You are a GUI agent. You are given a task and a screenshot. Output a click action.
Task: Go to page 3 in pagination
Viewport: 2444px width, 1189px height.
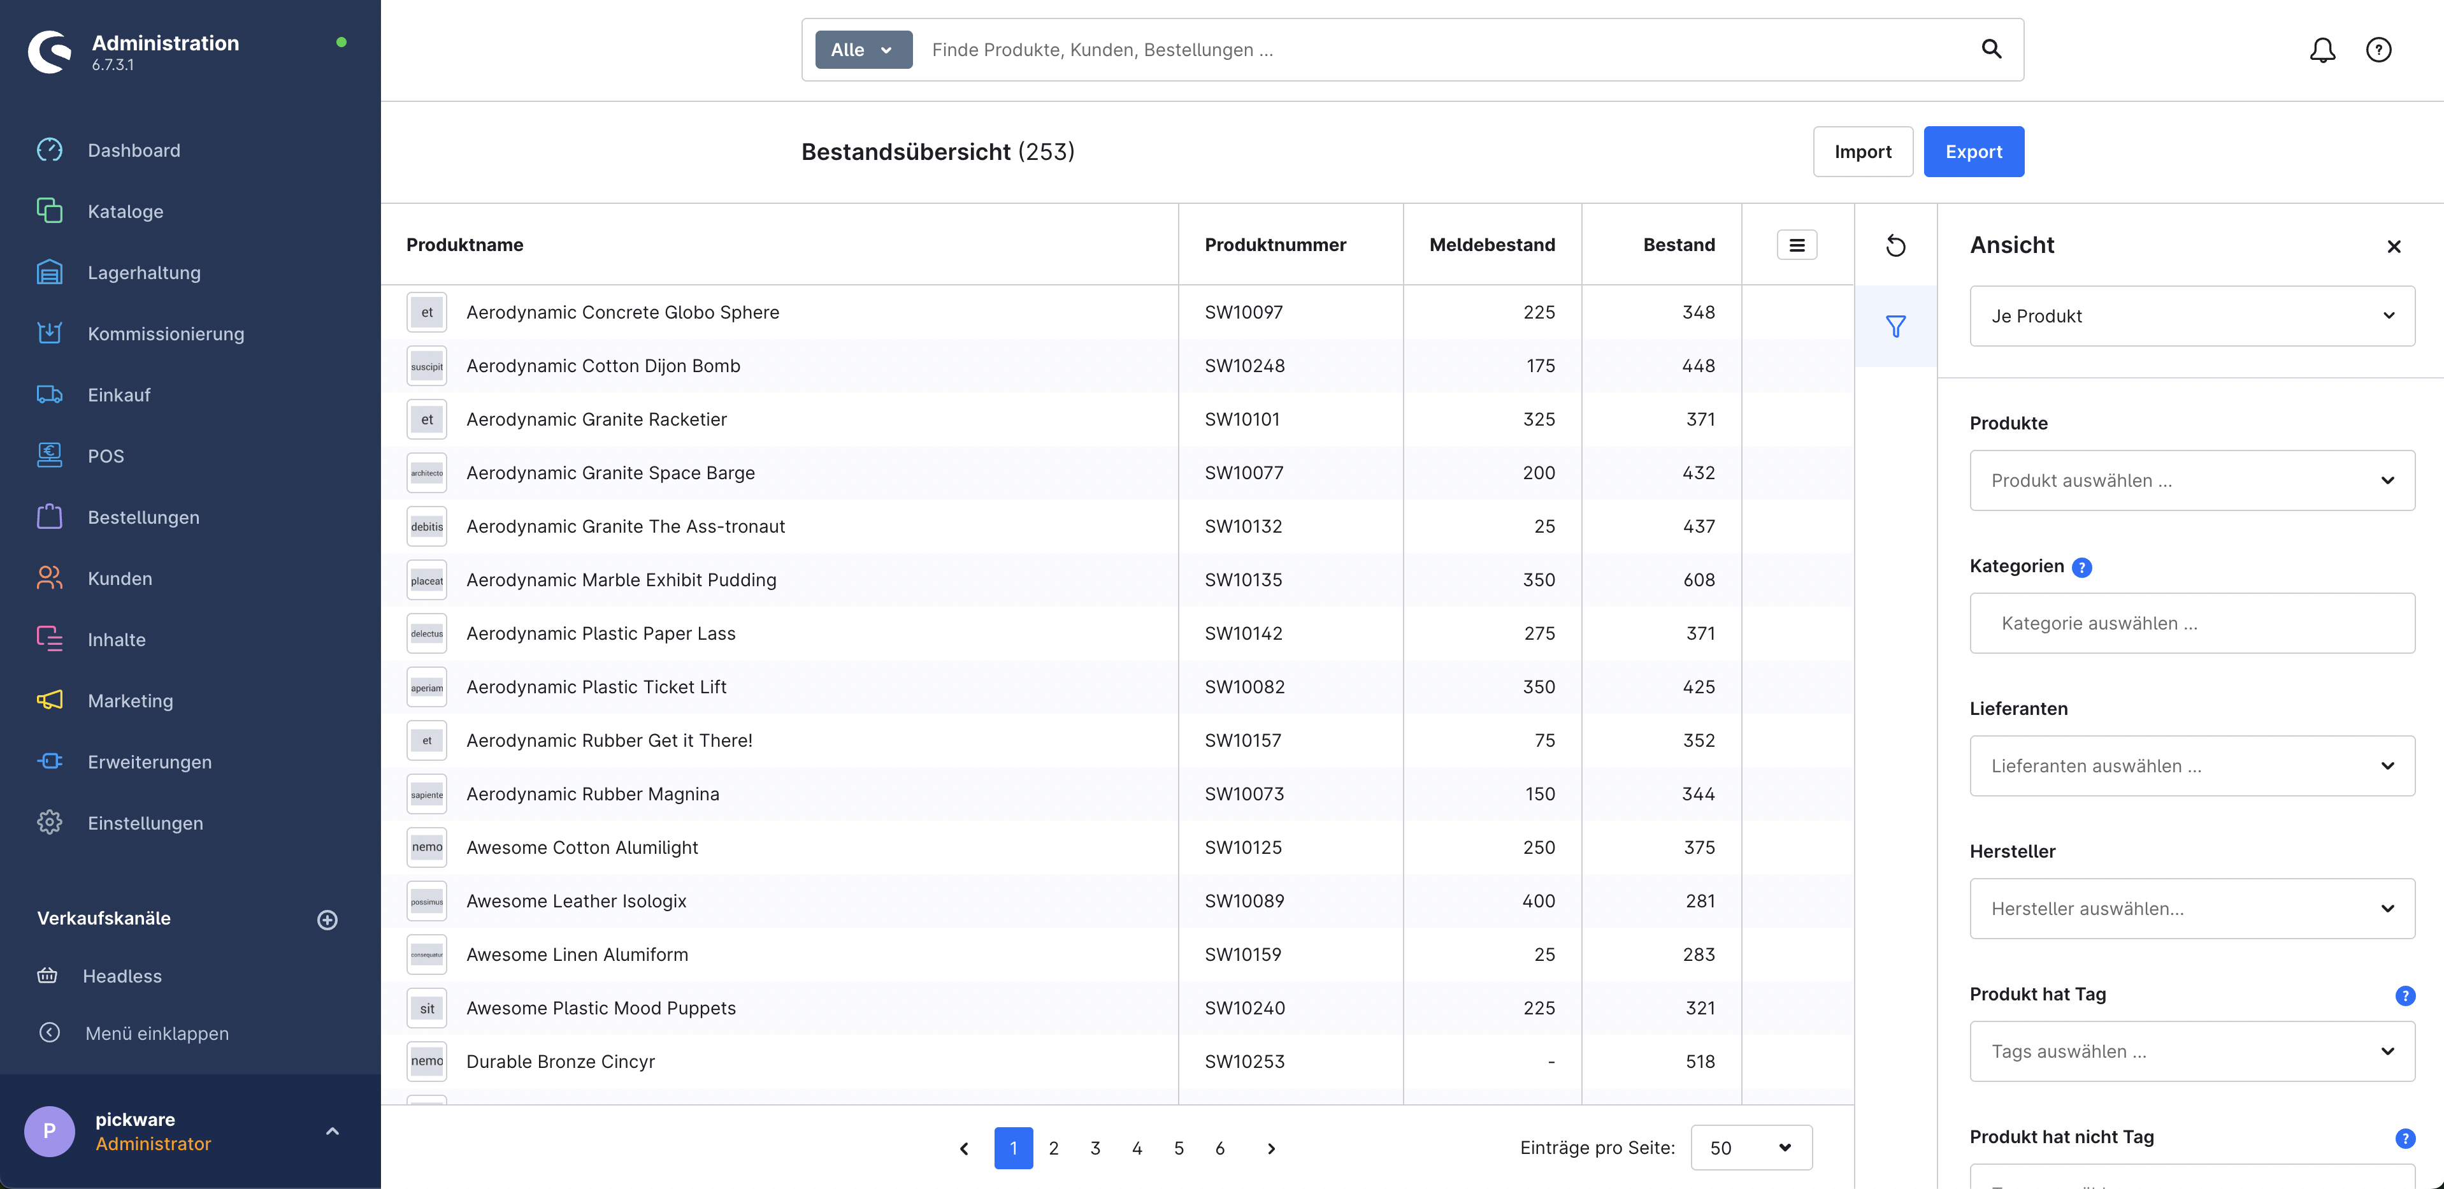[1095, 1148]
